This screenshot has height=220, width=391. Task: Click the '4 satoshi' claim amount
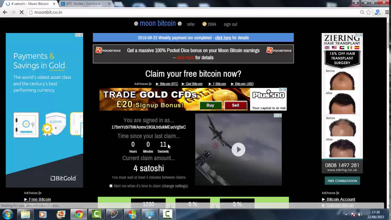(149, 168)
